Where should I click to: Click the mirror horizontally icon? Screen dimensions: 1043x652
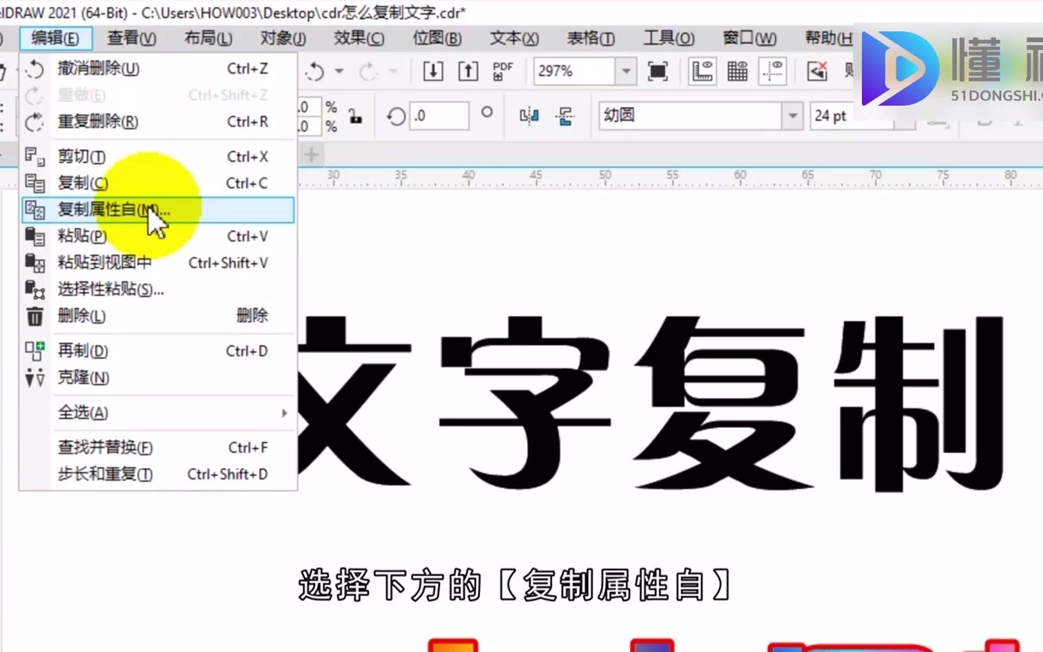point(529,116)
